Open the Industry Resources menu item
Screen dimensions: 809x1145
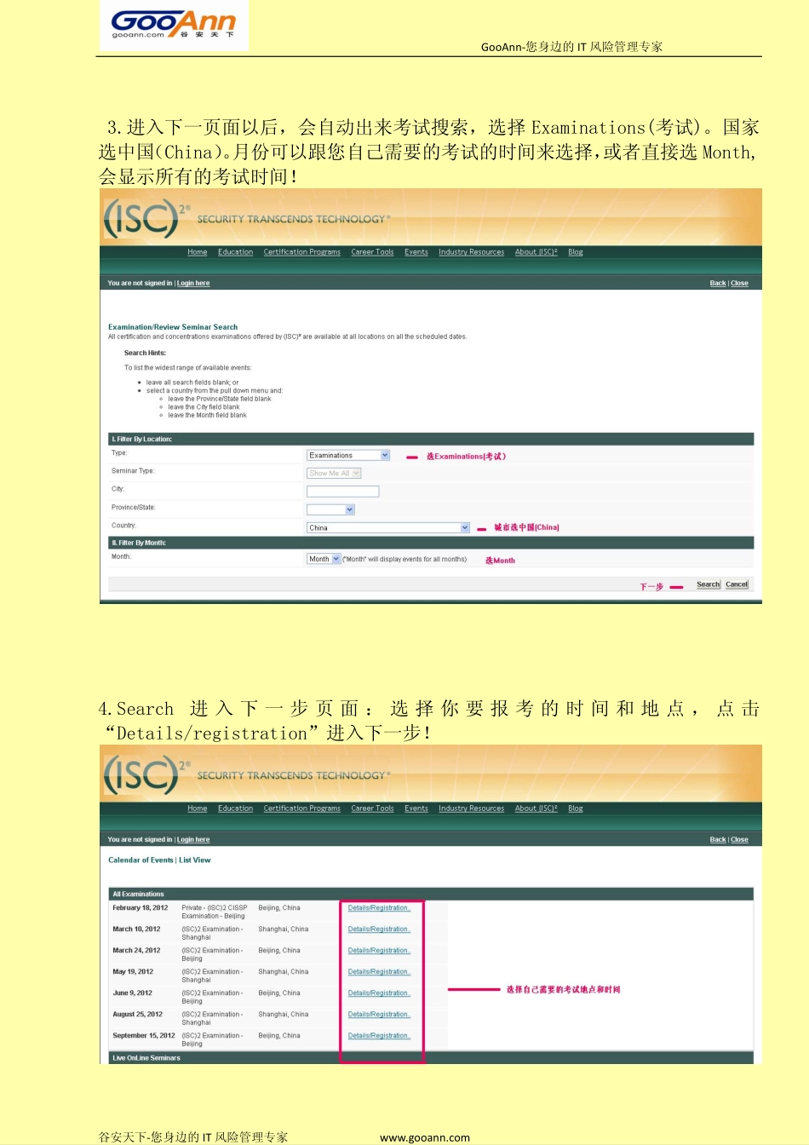(x=471, y=252)
